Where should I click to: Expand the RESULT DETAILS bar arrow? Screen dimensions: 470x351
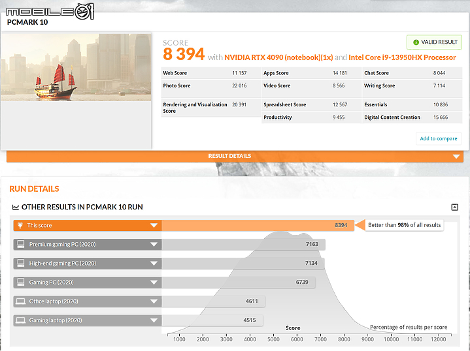(x=456, y=156)
